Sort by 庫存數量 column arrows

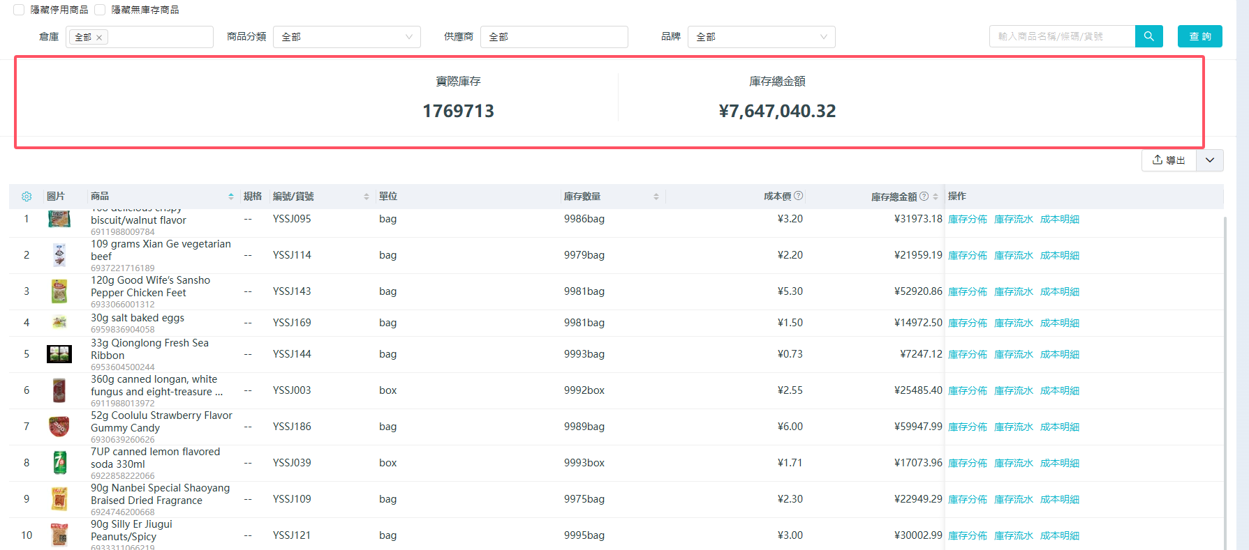(x=656, y=197)
